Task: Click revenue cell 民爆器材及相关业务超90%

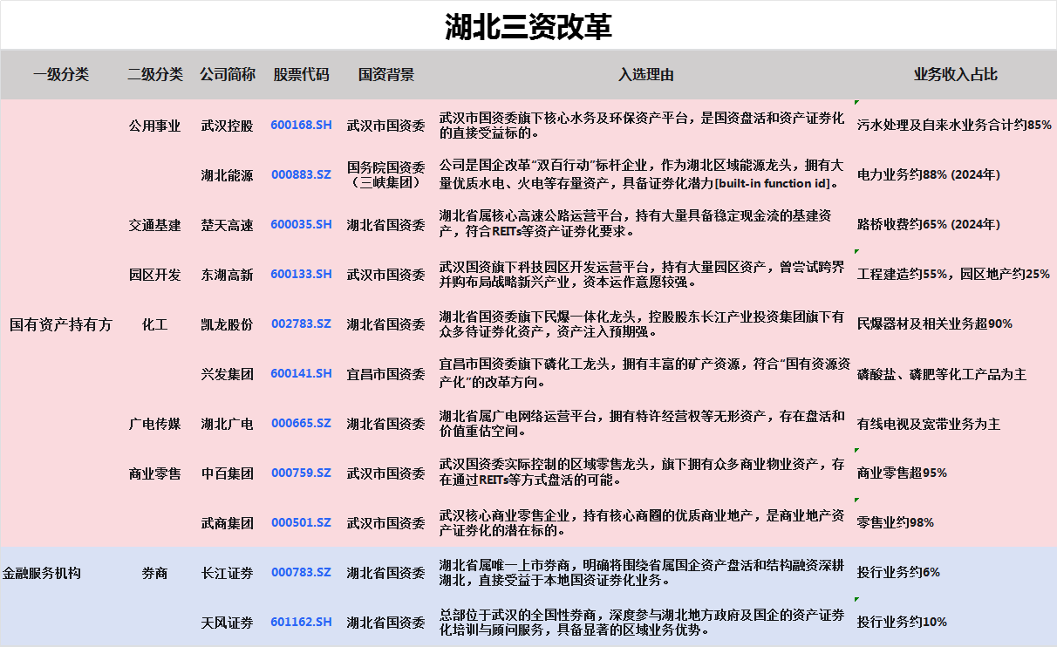Action: (x=935, y=324)
